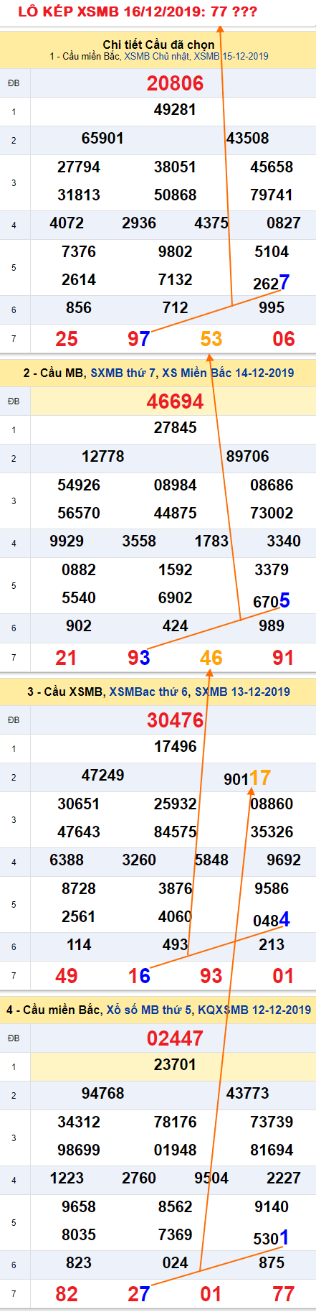Select special prize number 30476
This screenshot has height=1312, width=316.
click(x=176, y=720)
